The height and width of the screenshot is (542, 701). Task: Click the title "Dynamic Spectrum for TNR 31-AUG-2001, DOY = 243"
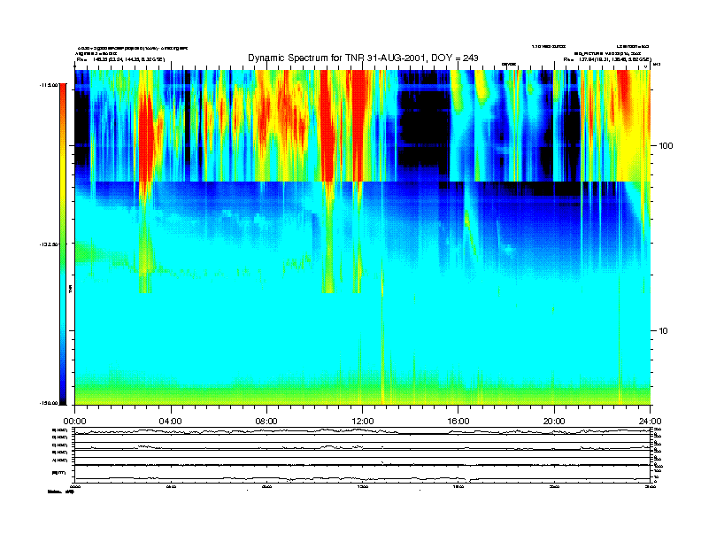[x=363, y=58]
